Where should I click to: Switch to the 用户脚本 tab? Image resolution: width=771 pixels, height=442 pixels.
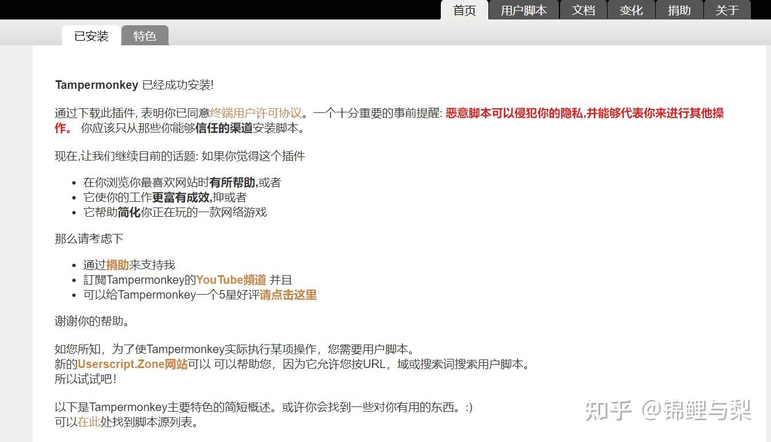(x=523, y=10)
